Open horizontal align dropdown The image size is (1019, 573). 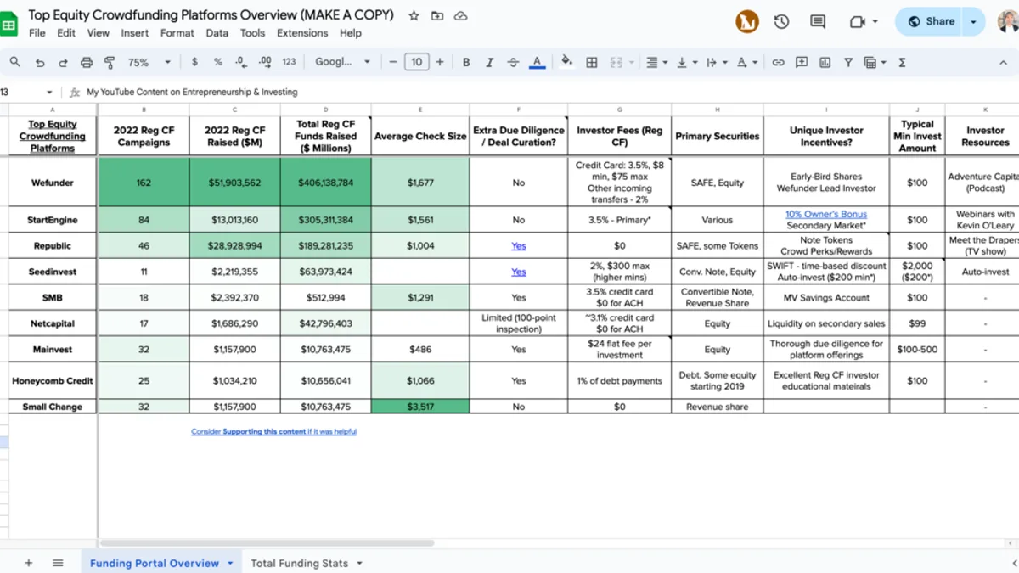tap(656, 62)
